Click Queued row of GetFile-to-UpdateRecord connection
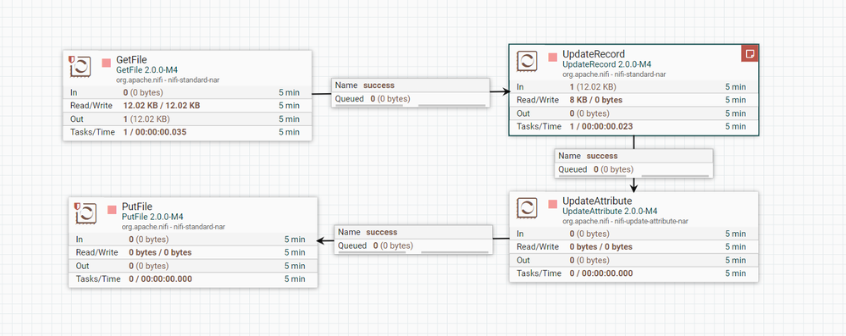 point(410,99)
